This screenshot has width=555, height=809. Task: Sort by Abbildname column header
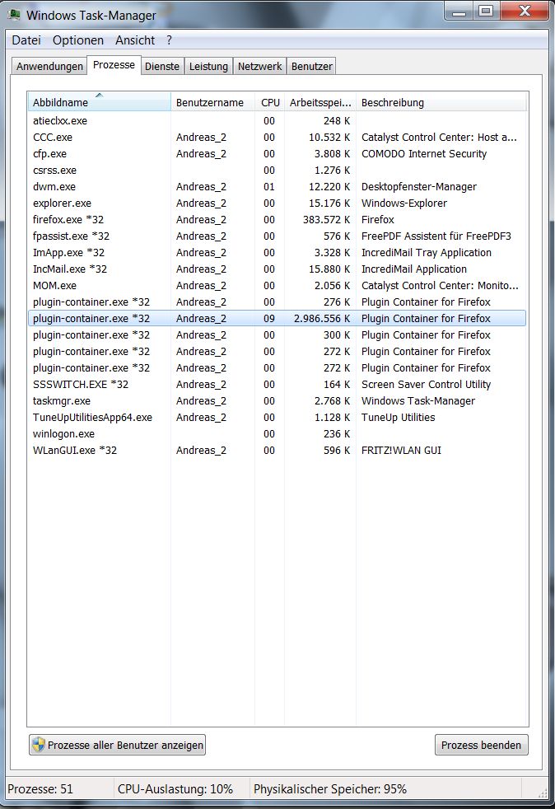pyautogui.click(x=99, y=102)
